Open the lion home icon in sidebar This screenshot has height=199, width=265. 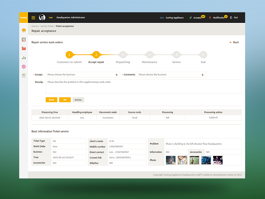point(24,31)
